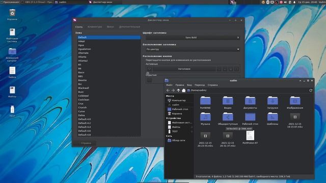The image size is (326, 183).
Task: Open the PortWINE folder
Action: tap(205, 103)
